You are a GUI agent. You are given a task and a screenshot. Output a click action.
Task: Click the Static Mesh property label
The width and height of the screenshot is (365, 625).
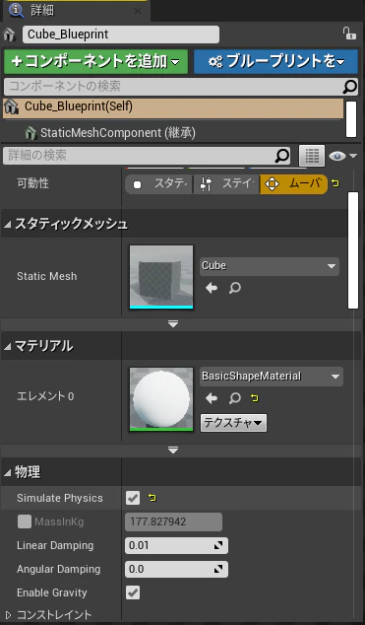click(47, 276)
